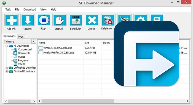Select the Programs tree label

23,60
